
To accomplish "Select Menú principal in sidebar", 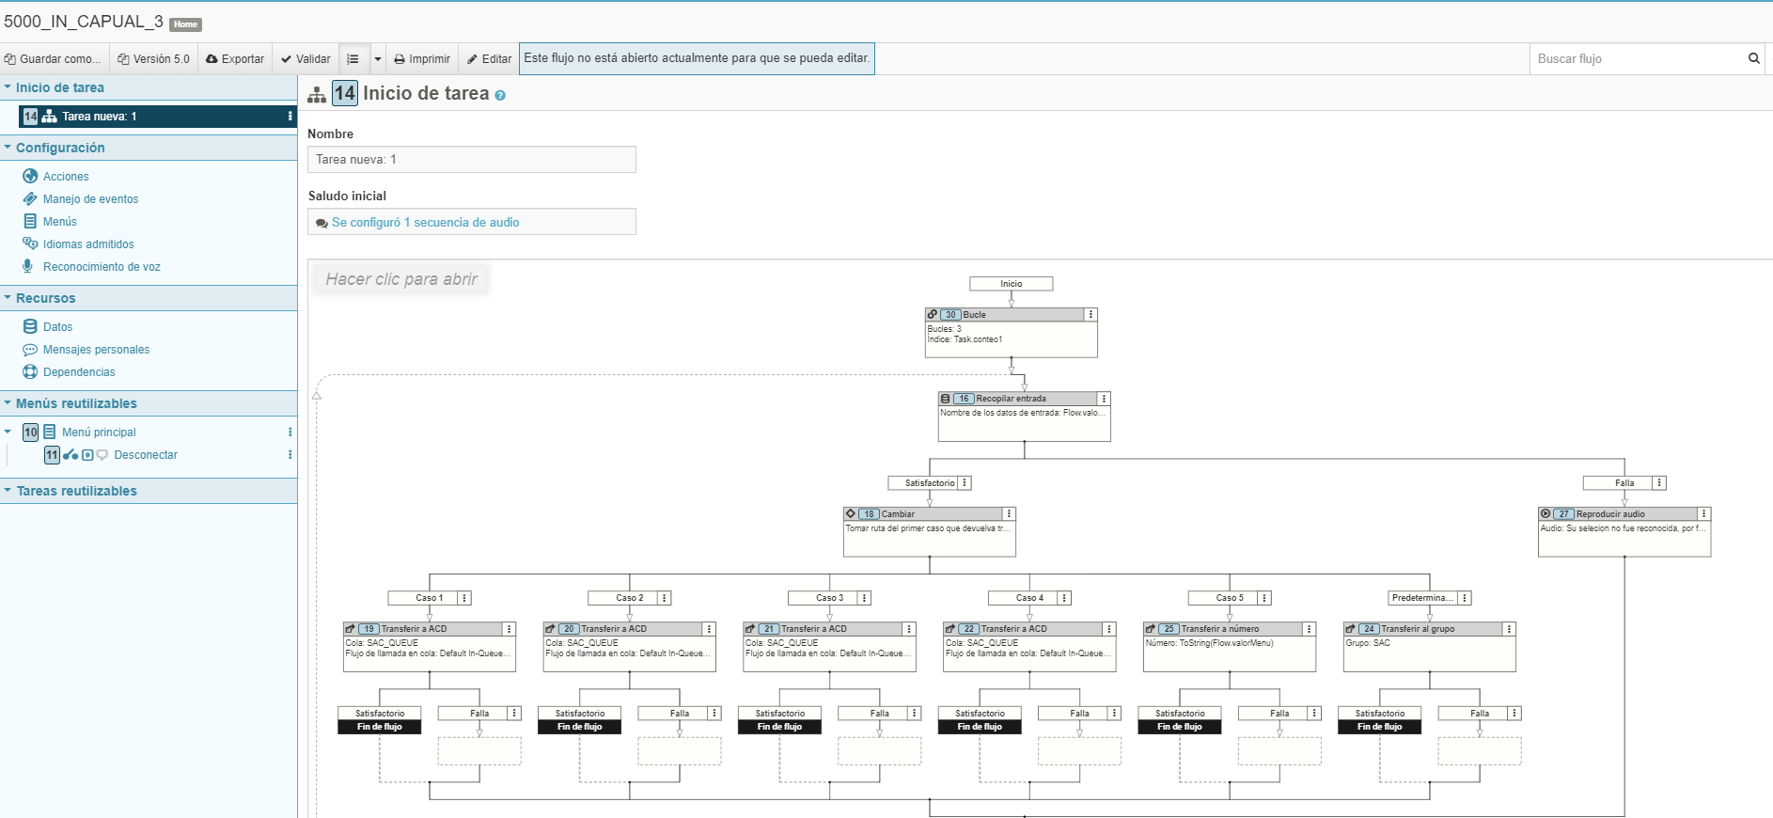I will 99,433.
